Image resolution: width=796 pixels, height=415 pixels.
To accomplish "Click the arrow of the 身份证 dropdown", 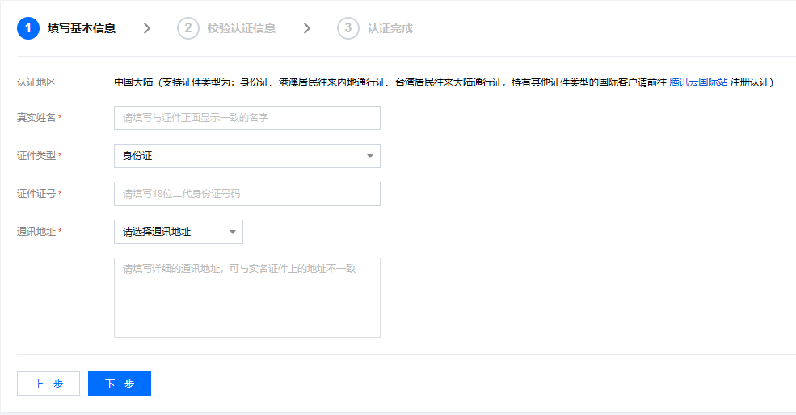I will coord(370,157).
